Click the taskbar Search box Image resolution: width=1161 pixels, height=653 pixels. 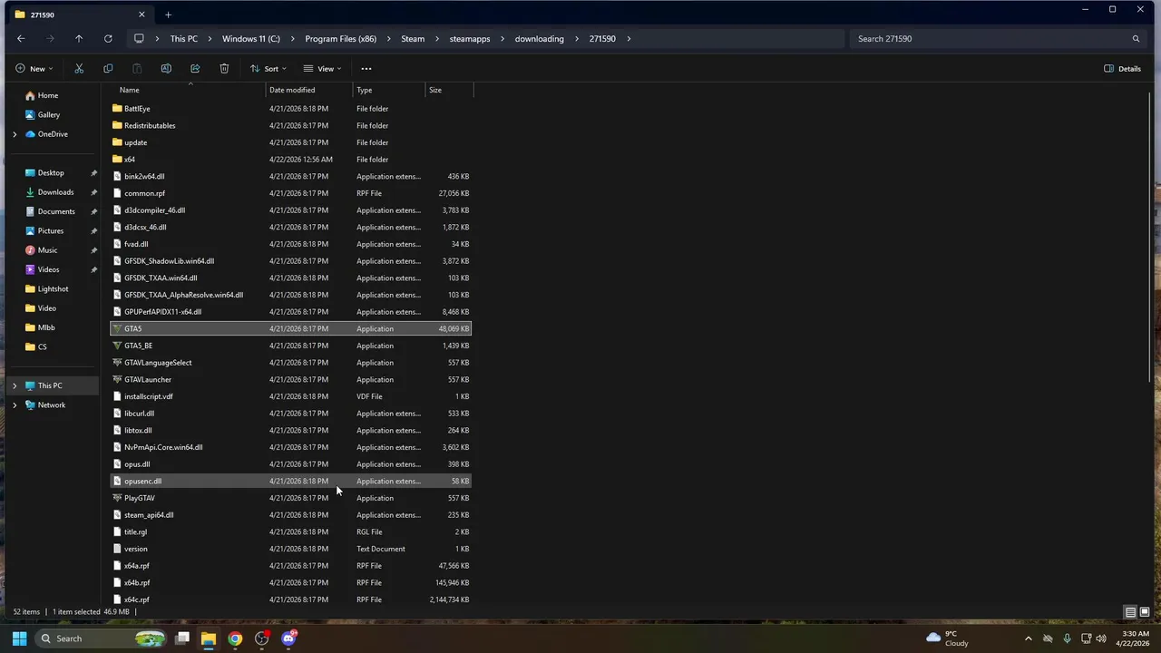pyautogui.click(x=102, y=638)
